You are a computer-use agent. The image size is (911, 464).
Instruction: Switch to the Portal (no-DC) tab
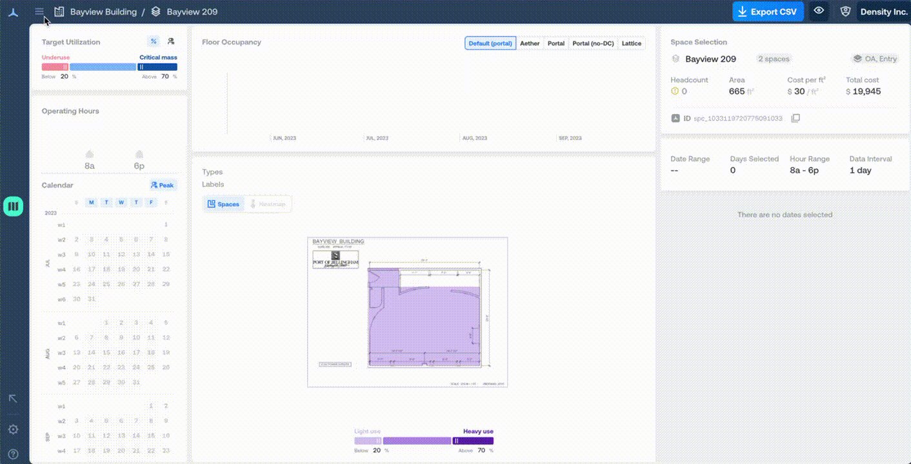593,43
